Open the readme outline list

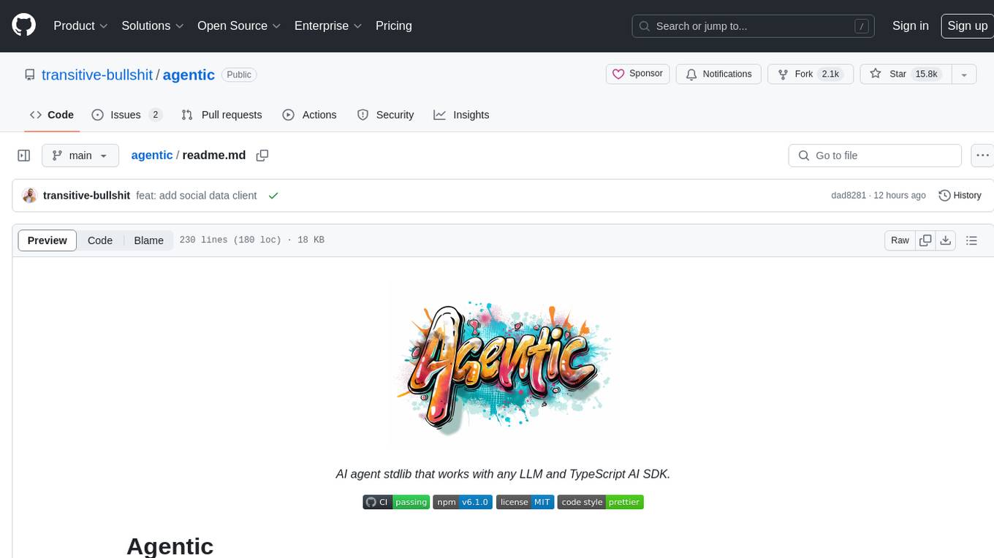click(x=971, y=240)
